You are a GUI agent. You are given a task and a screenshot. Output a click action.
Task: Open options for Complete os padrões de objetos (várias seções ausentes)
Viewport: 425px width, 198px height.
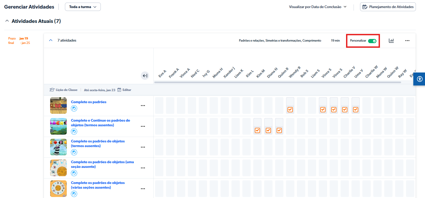click(x=143, y=189)
